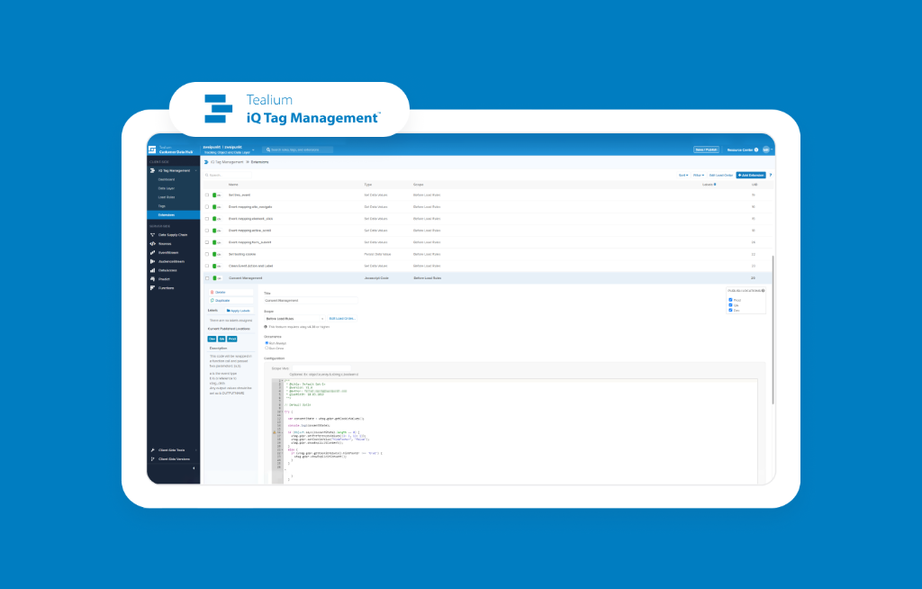Click the info icon beside Publish Locations
922x589 pixels.
(x=764, y=291)
